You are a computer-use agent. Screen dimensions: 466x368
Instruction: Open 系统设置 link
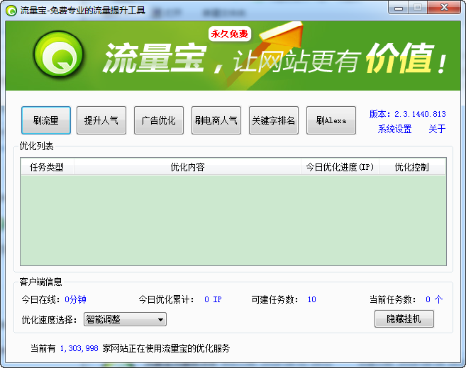[394, 129]
